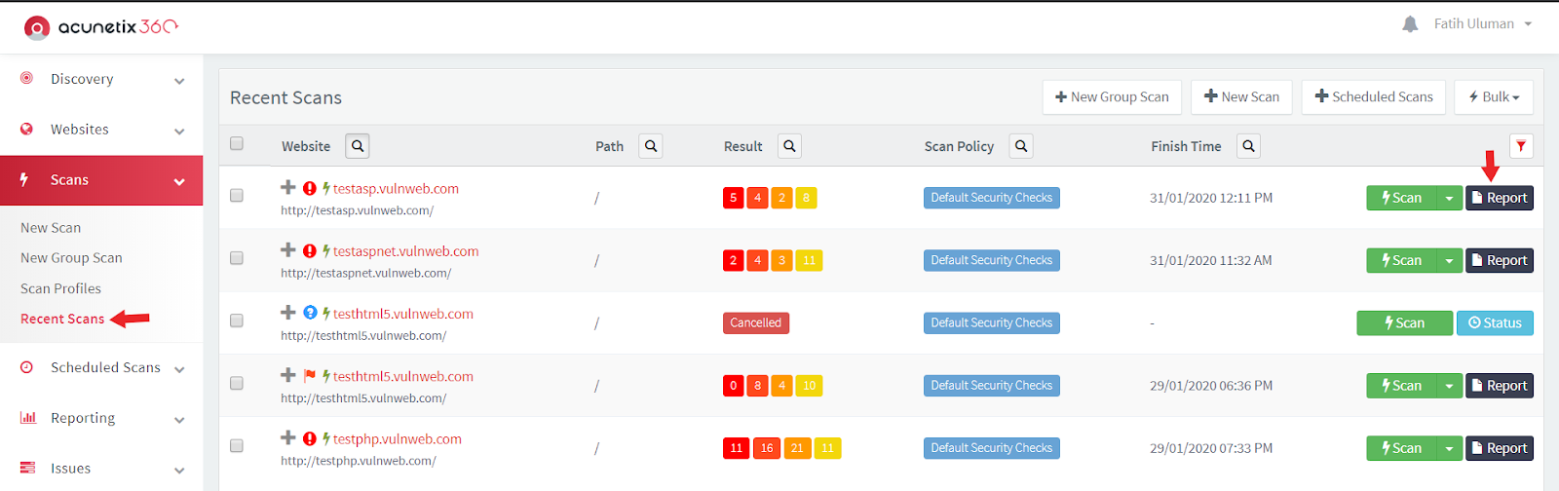Open the Reporting sidebar menu
This screenshot has width=1559, height=491.
tap(101, 418)
